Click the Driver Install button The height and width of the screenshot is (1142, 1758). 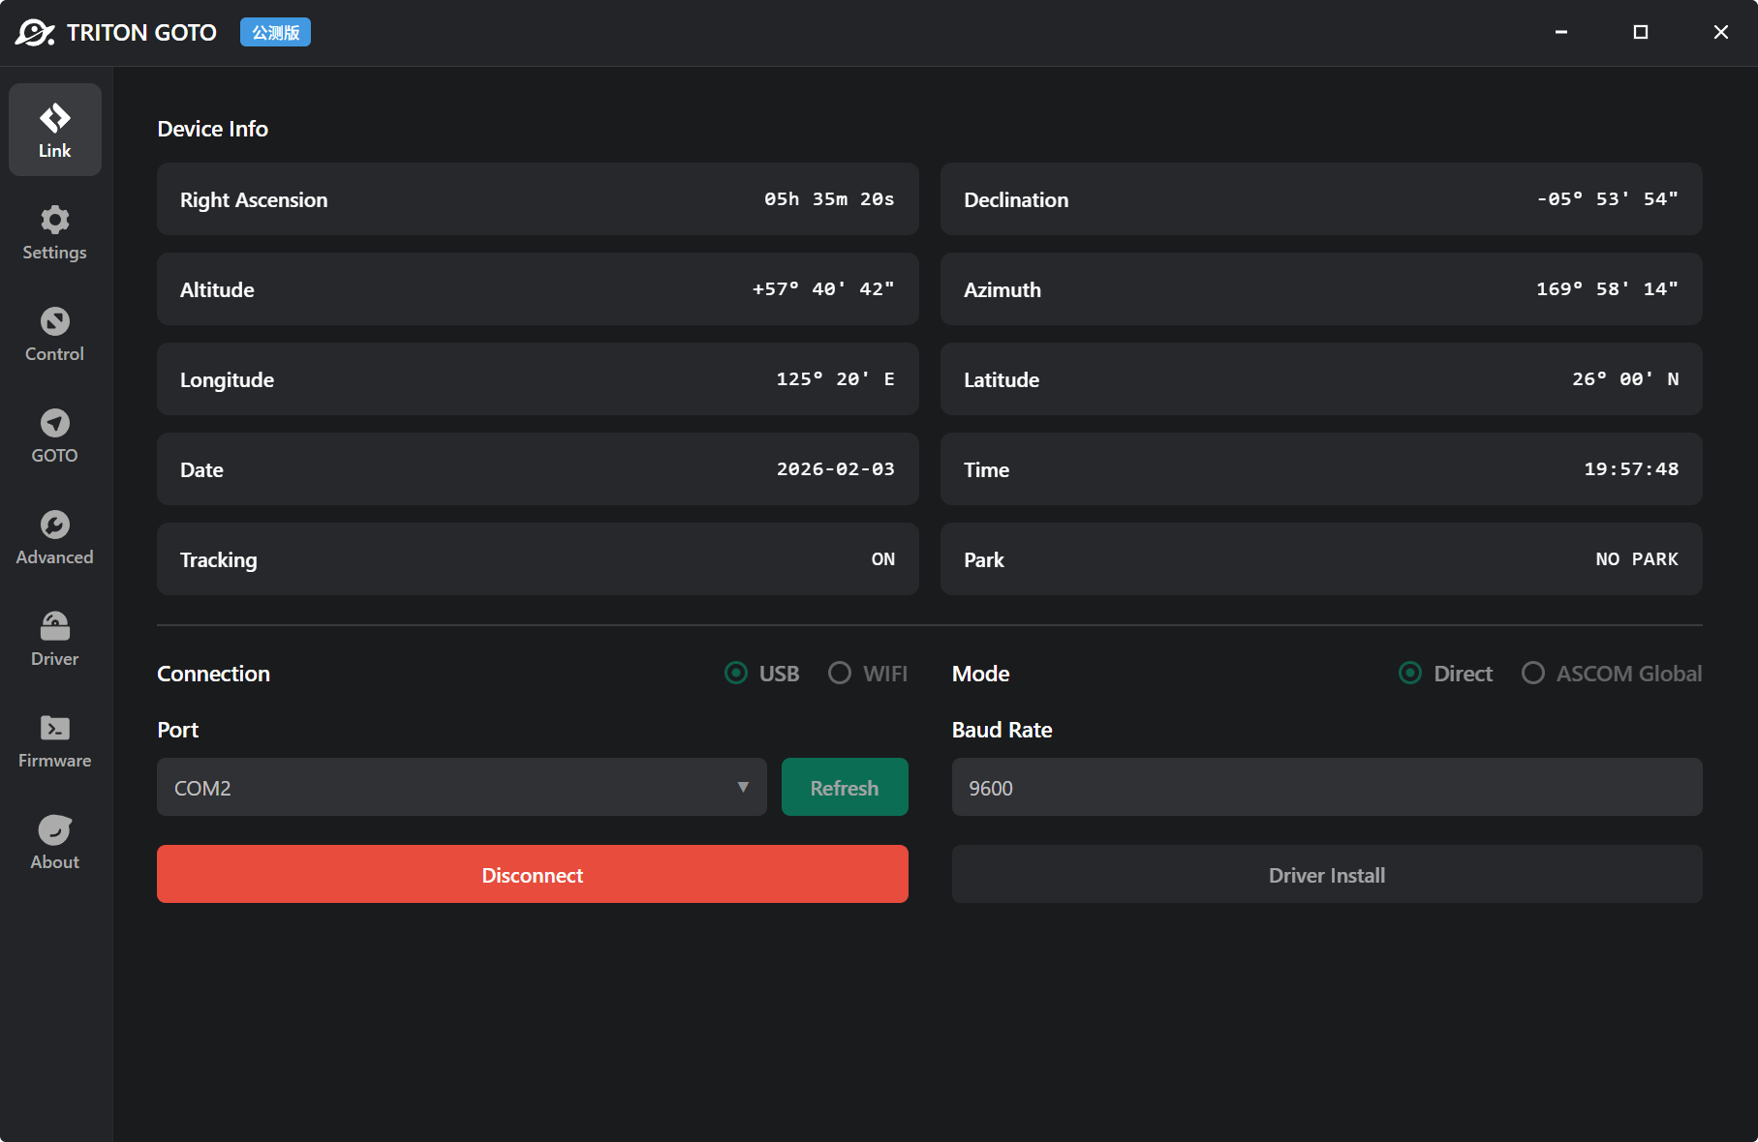coord(1326,875)
